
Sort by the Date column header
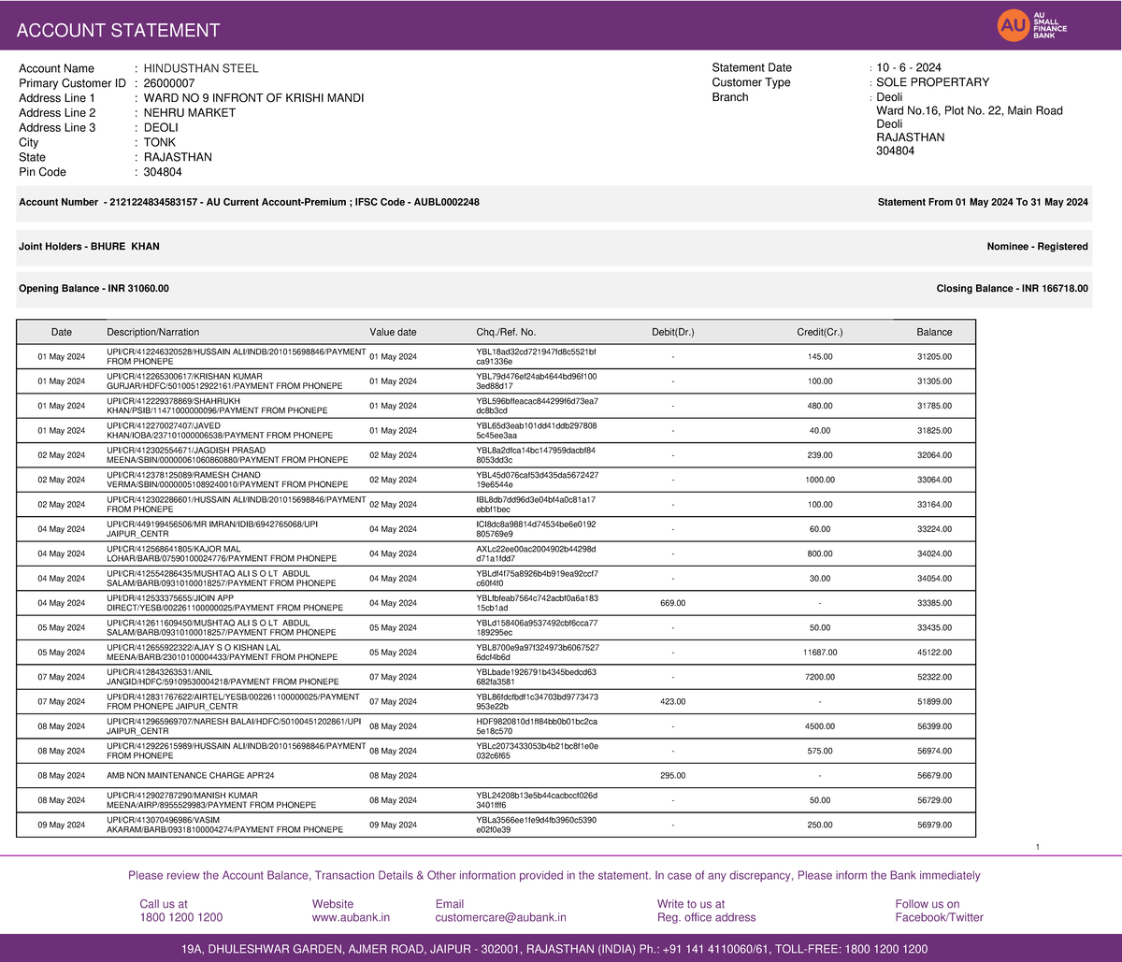point(62,332)
